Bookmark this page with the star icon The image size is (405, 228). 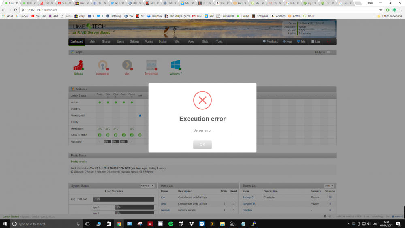click(381, 10)
